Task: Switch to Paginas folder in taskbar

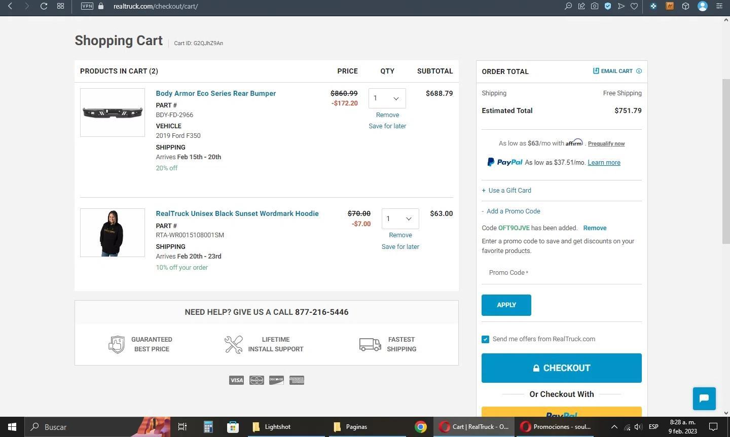Action: [368, 427]
